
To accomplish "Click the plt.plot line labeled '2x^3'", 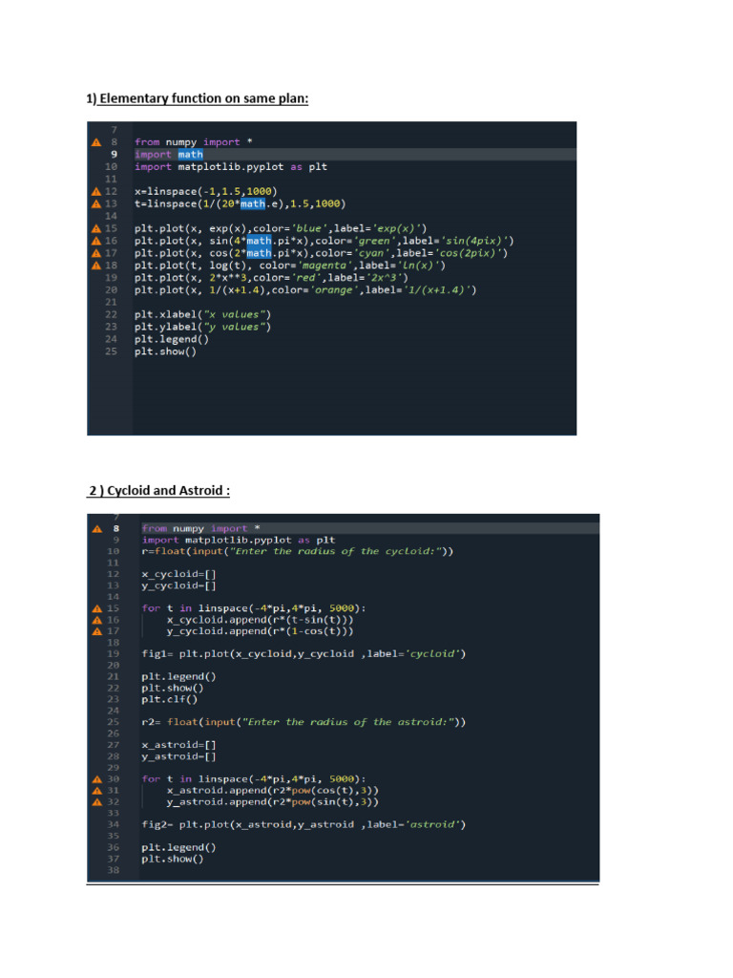I will [x=271, y=278].
